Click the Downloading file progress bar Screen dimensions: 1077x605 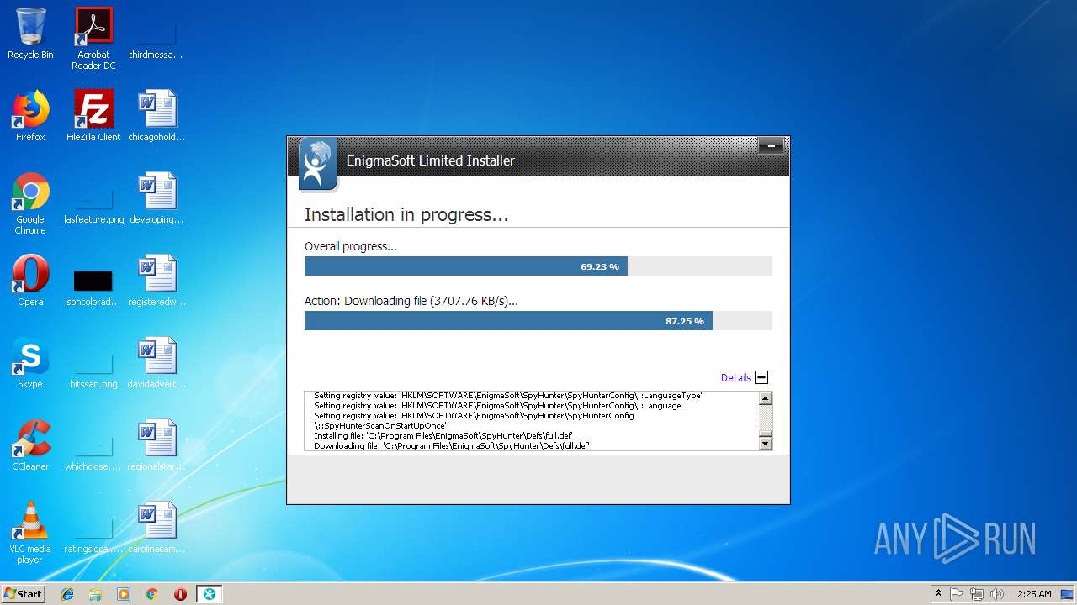538,321
